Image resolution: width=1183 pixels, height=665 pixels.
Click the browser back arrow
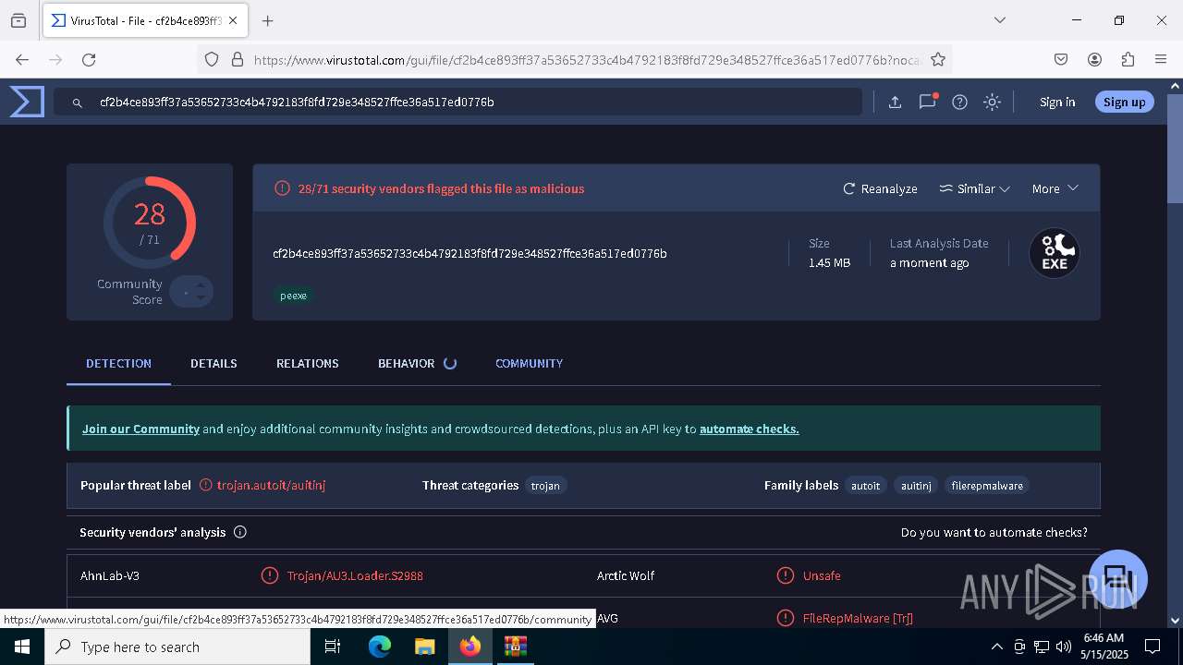[x=22, y=59]
